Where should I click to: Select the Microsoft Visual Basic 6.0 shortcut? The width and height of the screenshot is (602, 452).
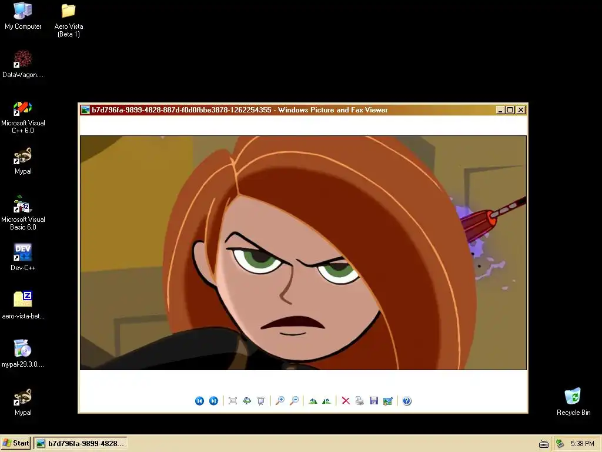click(23, 212)
